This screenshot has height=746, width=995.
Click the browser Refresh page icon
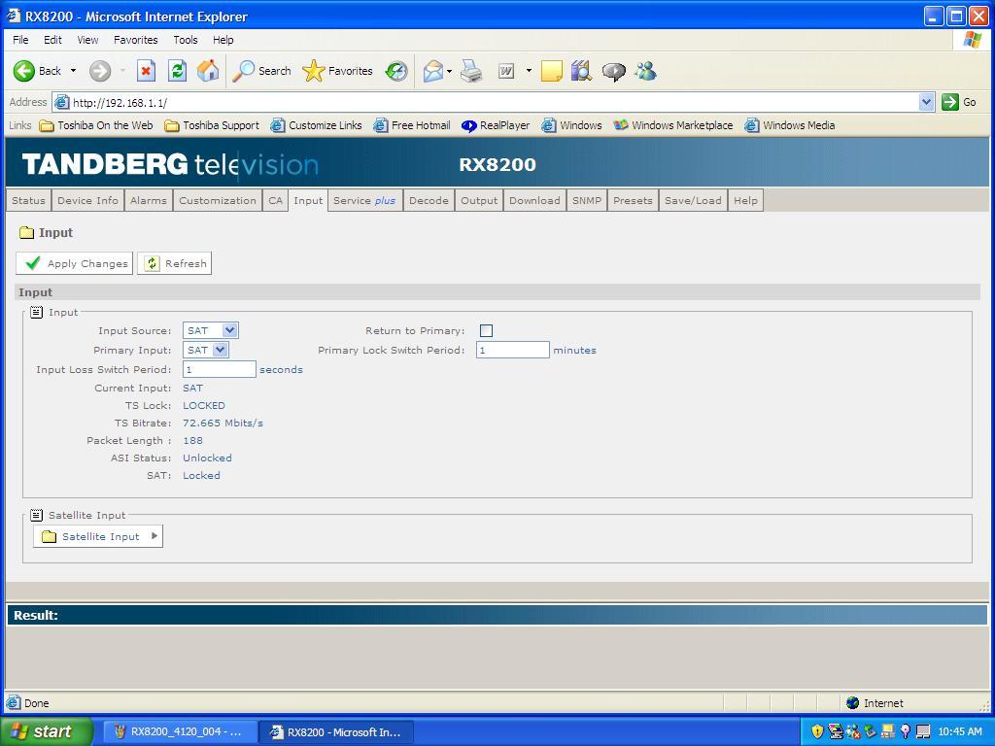coord(177,71)
